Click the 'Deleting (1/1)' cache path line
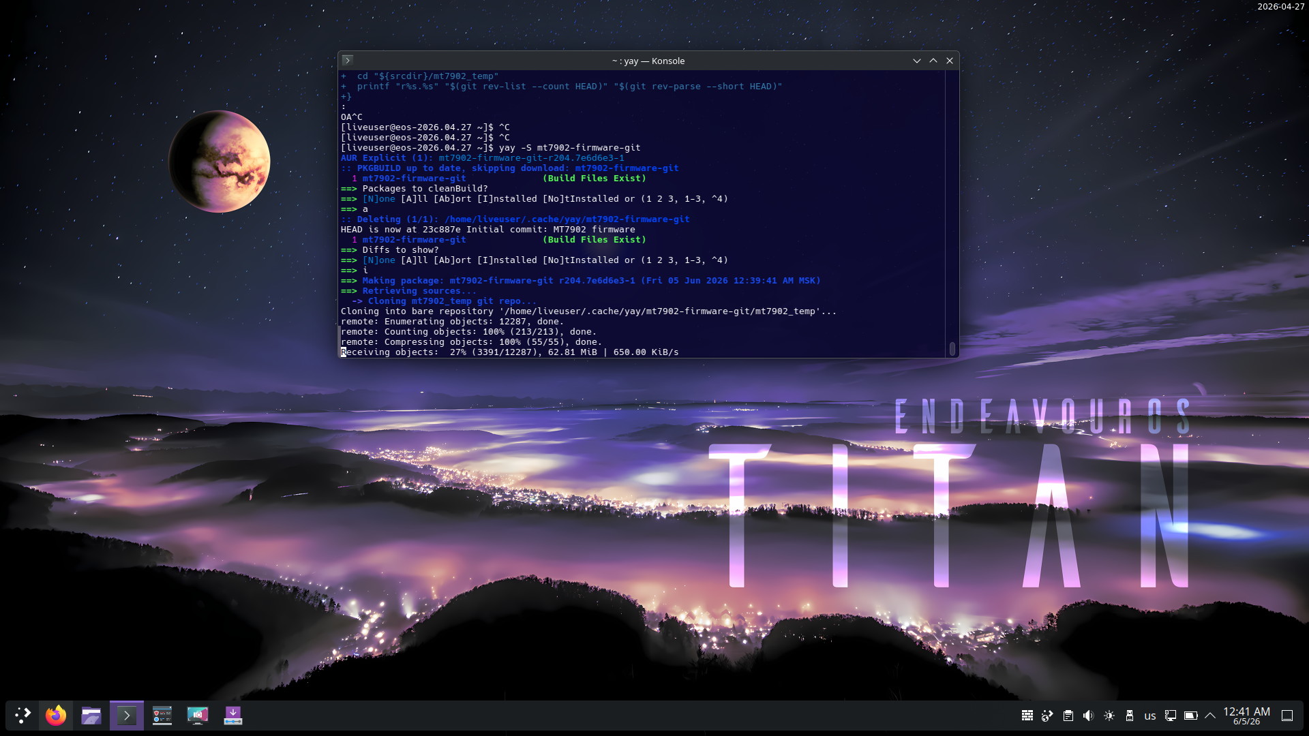1309x736 pixels. pos(515,219)
